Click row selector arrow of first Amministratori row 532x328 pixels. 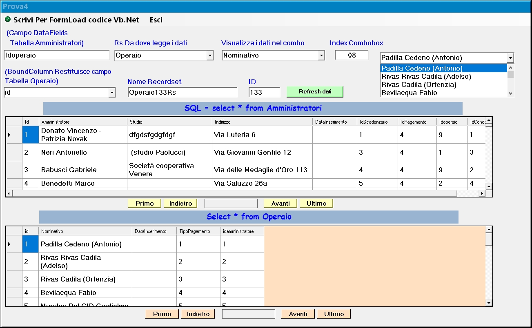[x=9, y=135]
